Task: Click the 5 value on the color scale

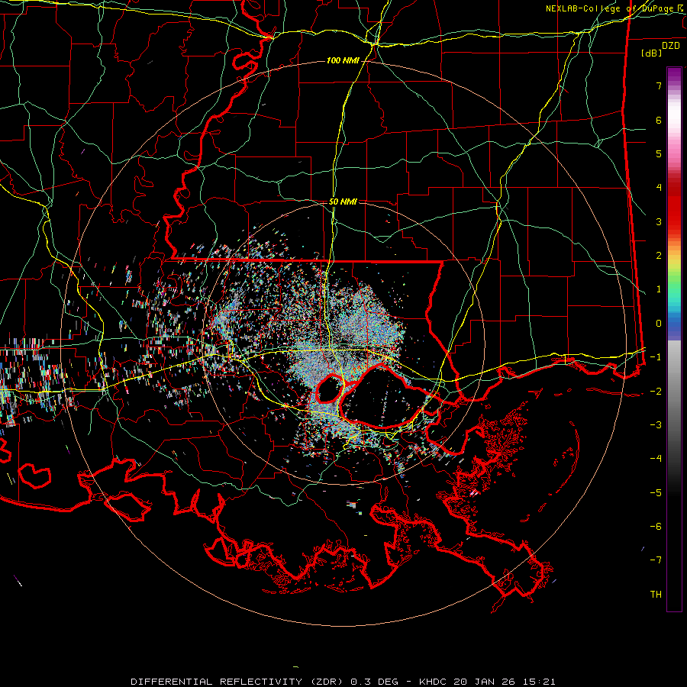Action: pos(659,153)
